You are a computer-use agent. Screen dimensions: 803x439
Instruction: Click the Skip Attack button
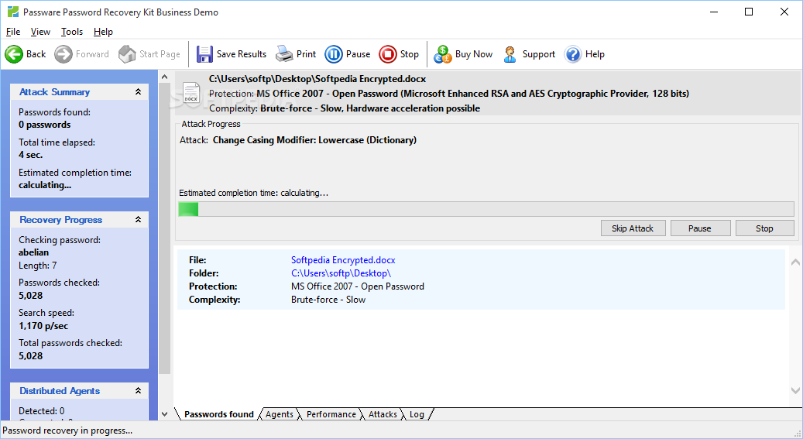click(x=633, y=228)
